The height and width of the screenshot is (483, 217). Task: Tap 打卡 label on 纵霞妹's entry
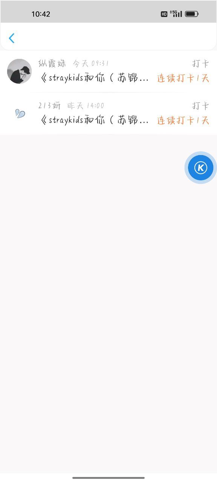click(200, 63)
